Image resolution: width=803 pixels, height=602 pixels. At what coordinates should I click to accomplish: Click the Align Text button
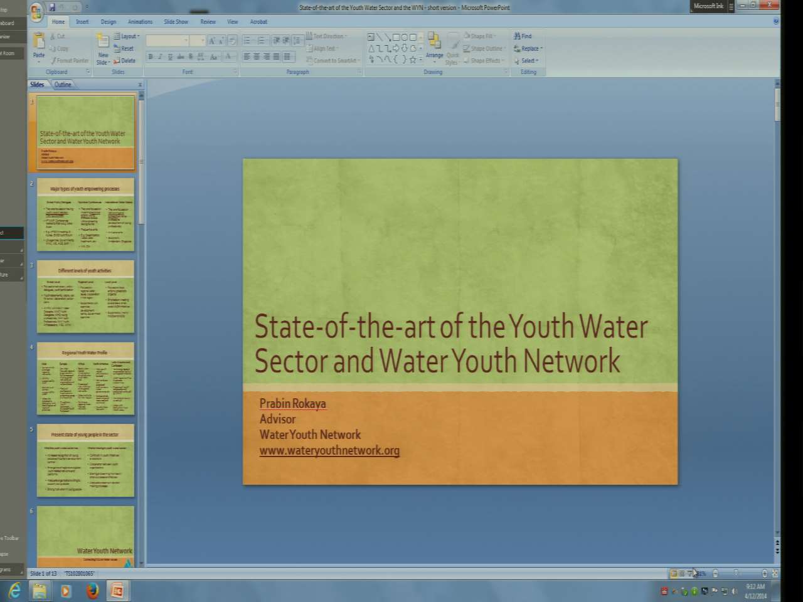click(322, 48)
